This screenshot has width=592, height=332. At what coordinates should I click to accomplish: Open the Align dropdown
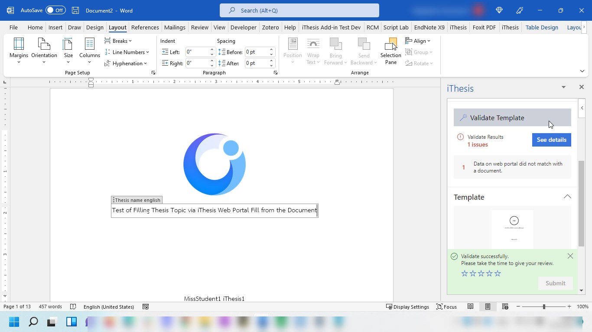coord(418,41)
